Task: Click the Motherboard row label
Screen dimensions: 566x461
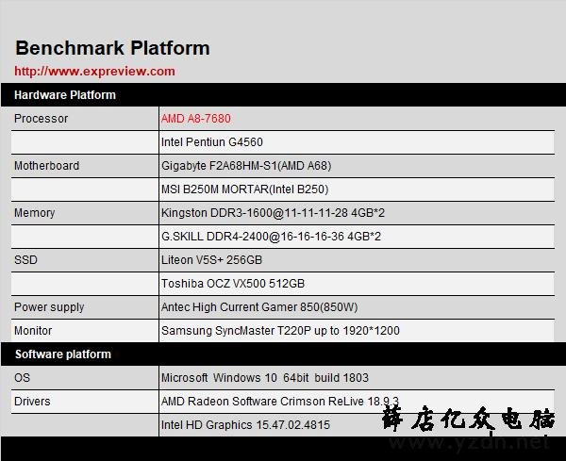Action: pos(46,166)
